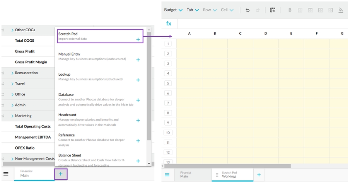Select column C header in spreadsheet
Screen dimensions: 348x182
click(240, 34)
